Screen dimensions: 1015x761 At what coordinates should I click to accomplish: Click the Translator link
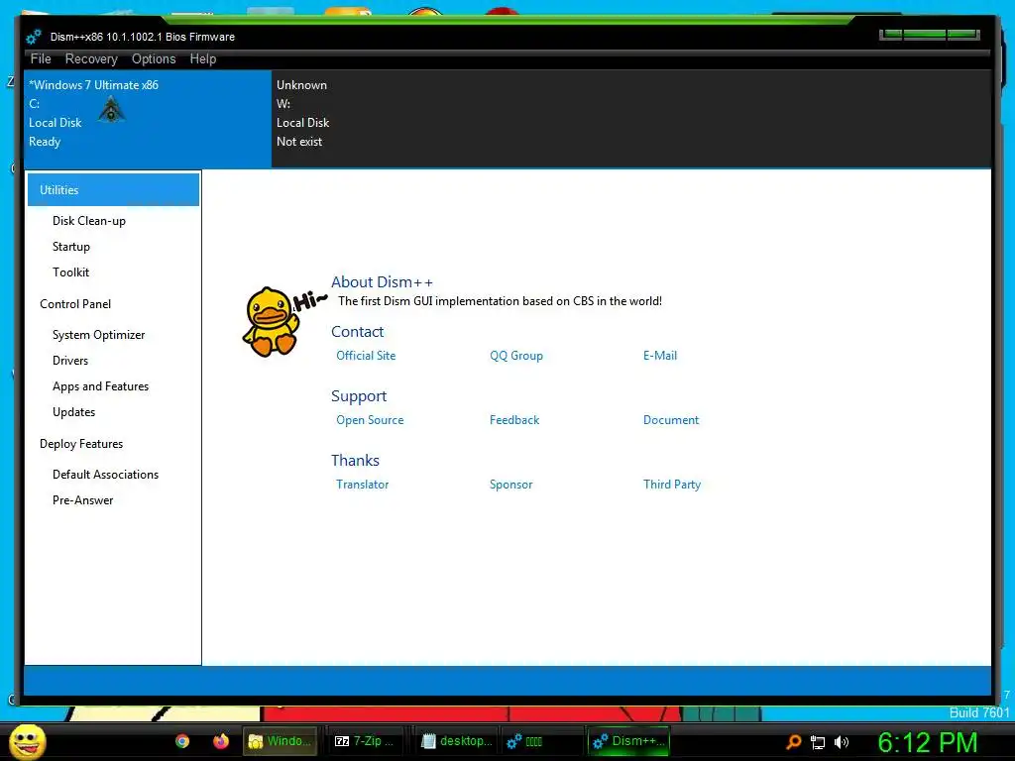click(x=362, y=484)
